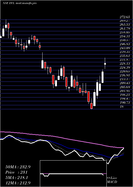
Task: Select the 228.13 price axis label
Action: click(x=125, y=64)
